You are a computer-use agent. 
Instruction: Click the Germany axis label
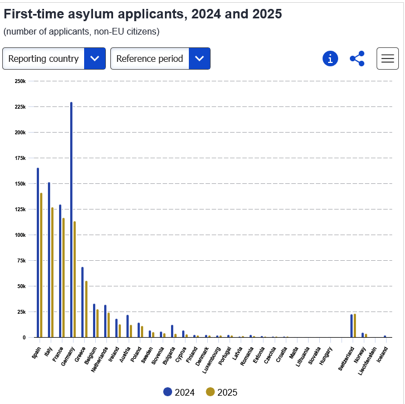(x=68, y=357)
